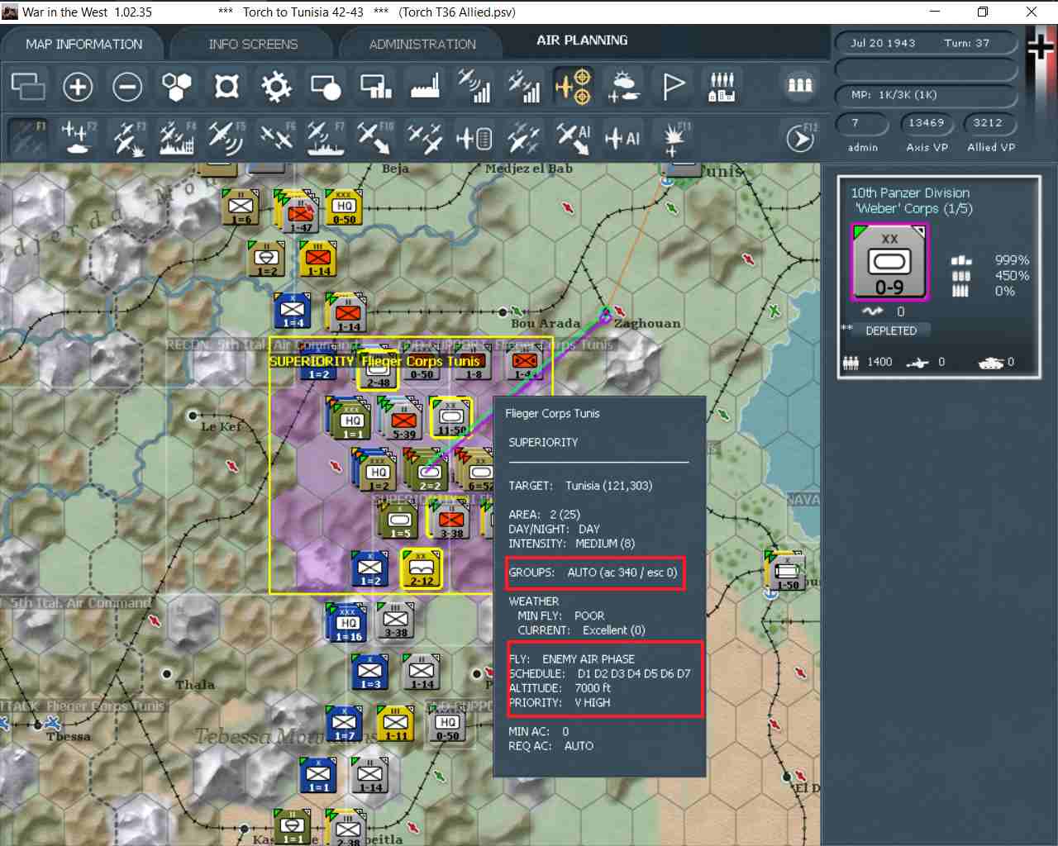The image size is (1058, 846).
Task: Click the factory production icon
Action: point(425,86)
